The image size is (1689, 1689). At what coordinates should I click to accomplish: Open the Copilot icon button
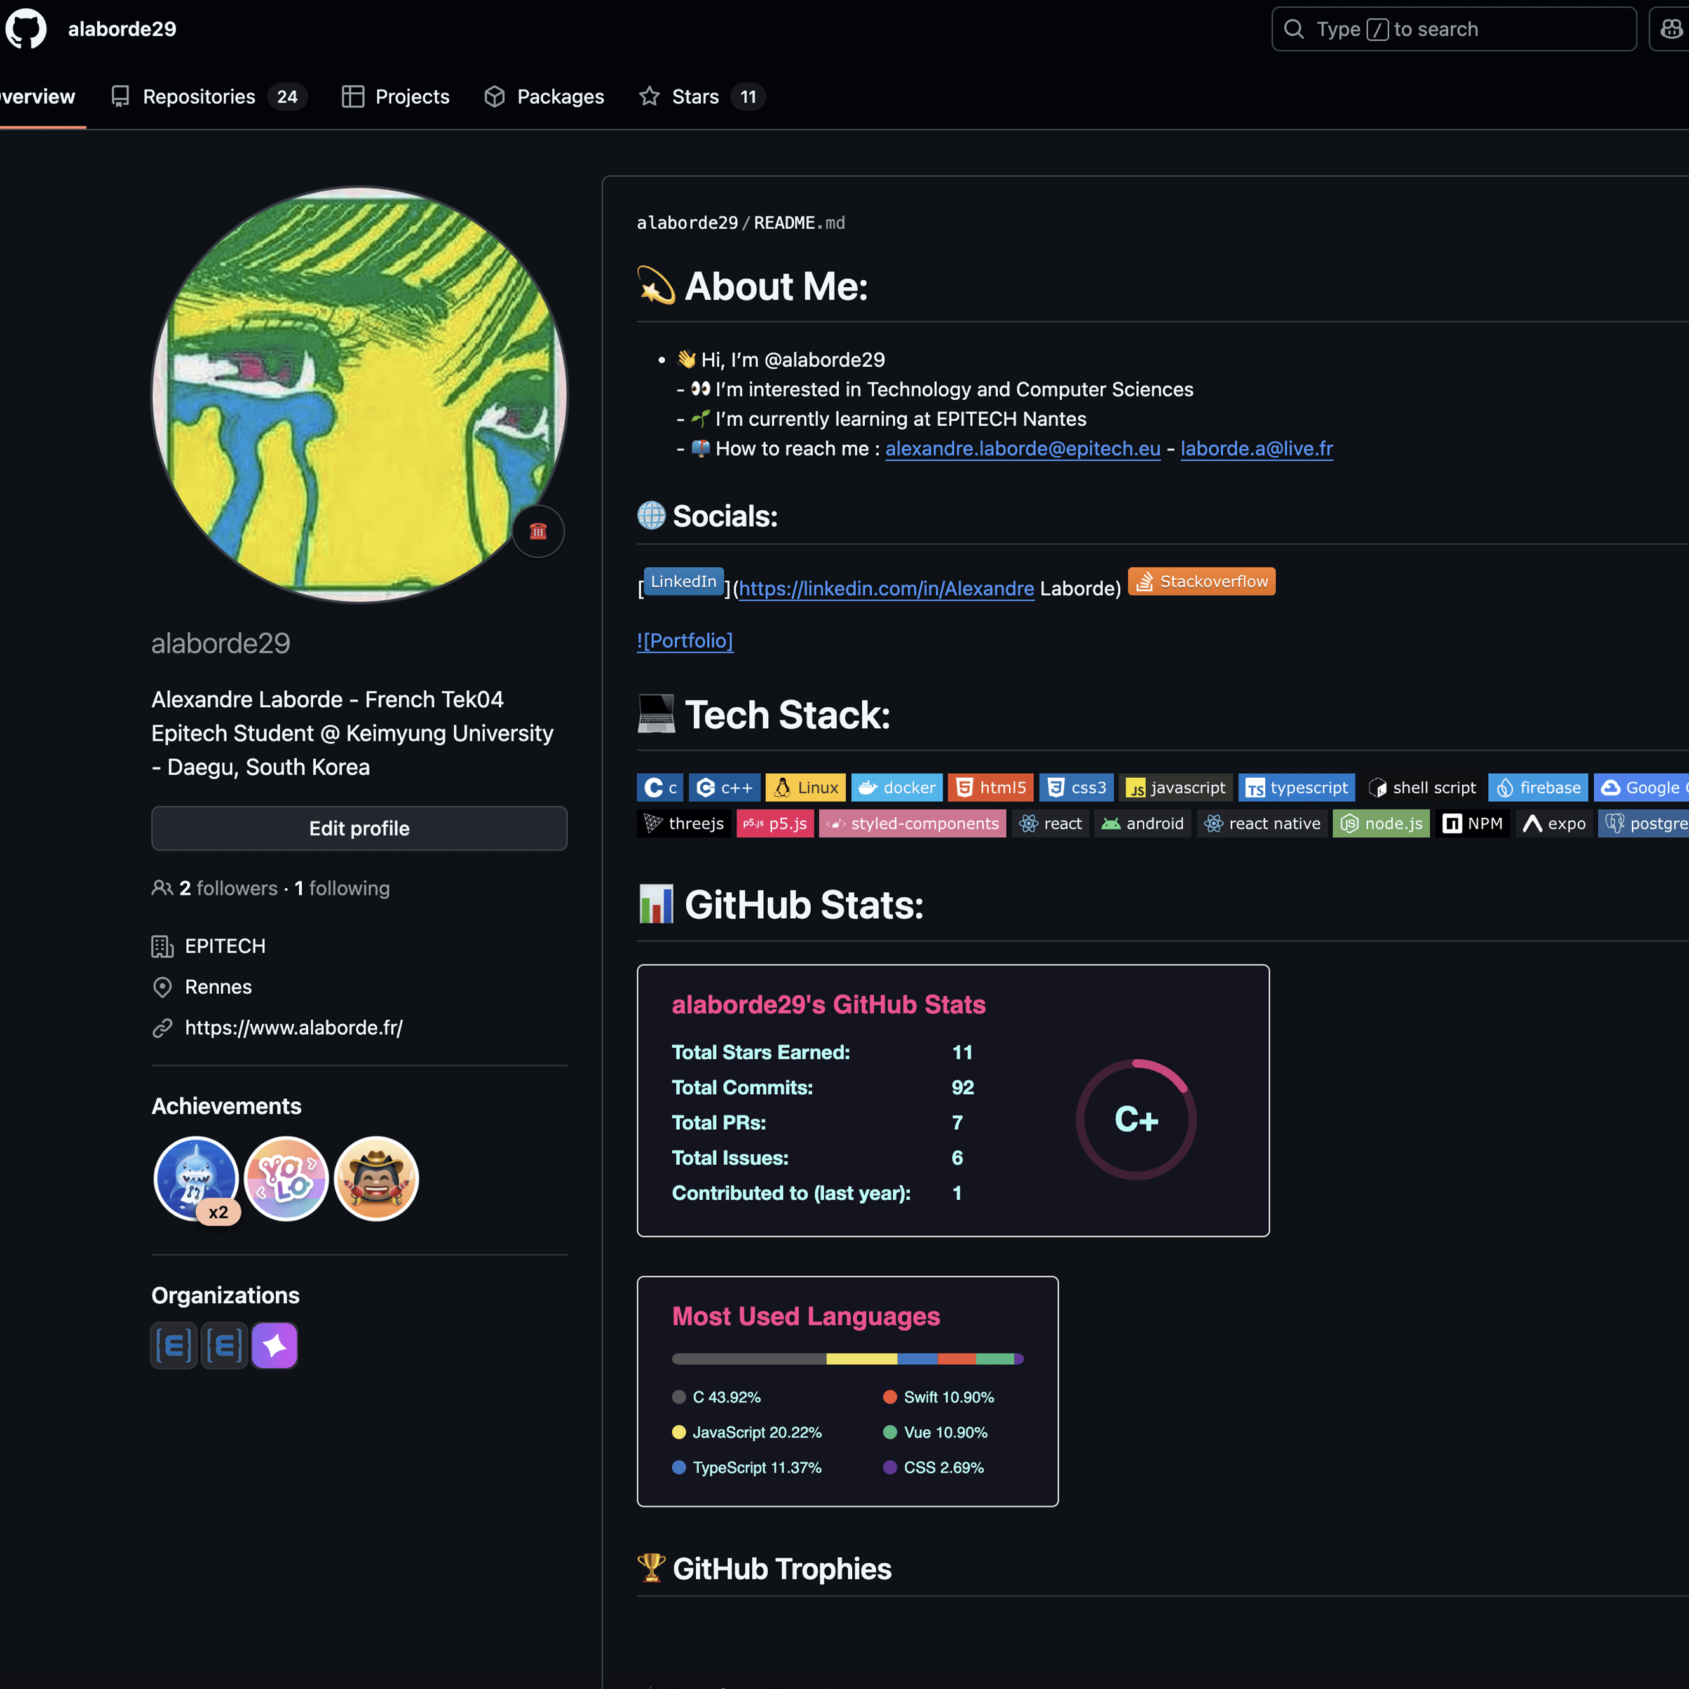(x=1671, y=29)
